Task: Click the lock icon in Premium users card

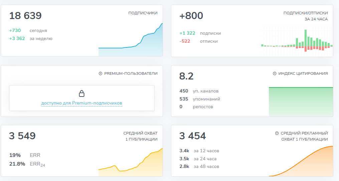Action: point(81,94)
